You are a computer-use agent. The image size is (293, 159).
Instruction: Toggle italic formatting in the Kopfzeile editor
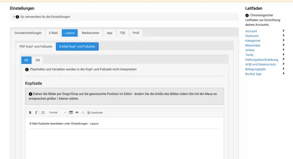click(x=36, y=113)
